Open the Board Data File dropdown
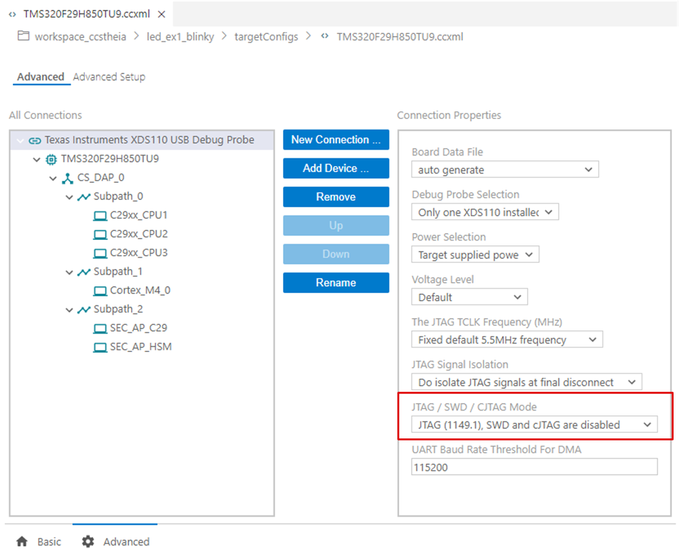Viewport: 679px width, 554px height. pos(504,169)
